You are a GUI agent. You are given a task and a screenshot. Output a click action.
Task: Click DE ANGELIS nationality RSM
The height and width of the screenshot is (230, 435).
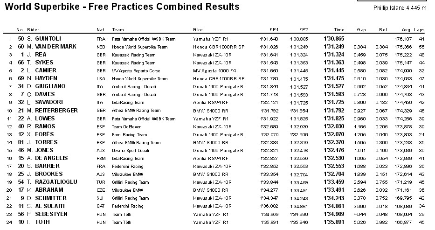point(101,159)
